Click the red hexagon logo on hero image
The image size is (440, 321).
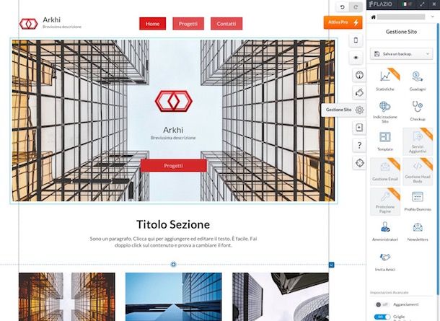173,101
